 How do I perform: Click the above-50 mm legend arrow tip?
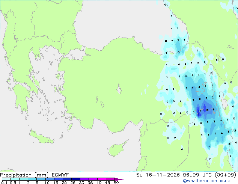coord(119,179)
